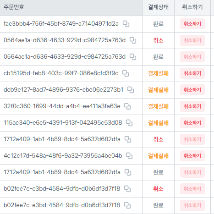Copy order number 115ac340-e6e5-4391-913f-042495c53d08

point(129,123)
